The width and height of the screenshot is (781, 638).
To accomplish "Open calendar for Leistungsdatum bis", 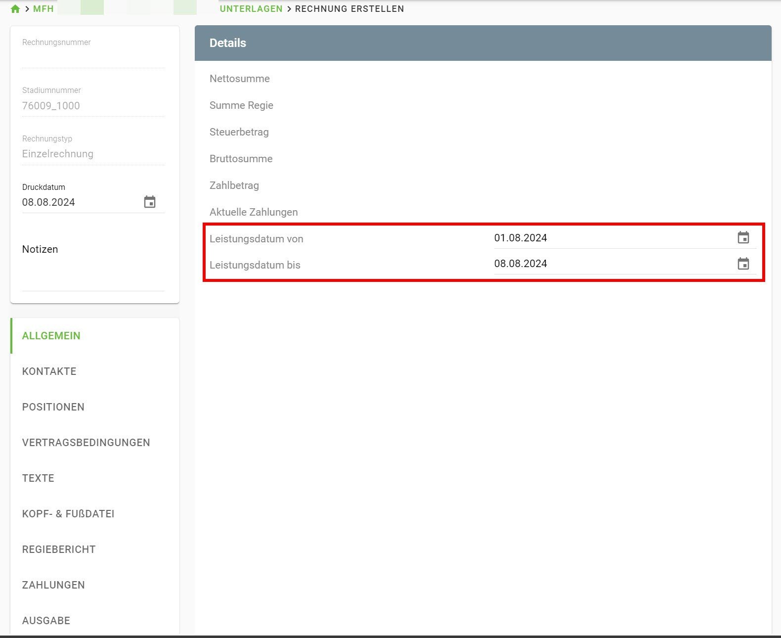I will [x=743, y=264].
